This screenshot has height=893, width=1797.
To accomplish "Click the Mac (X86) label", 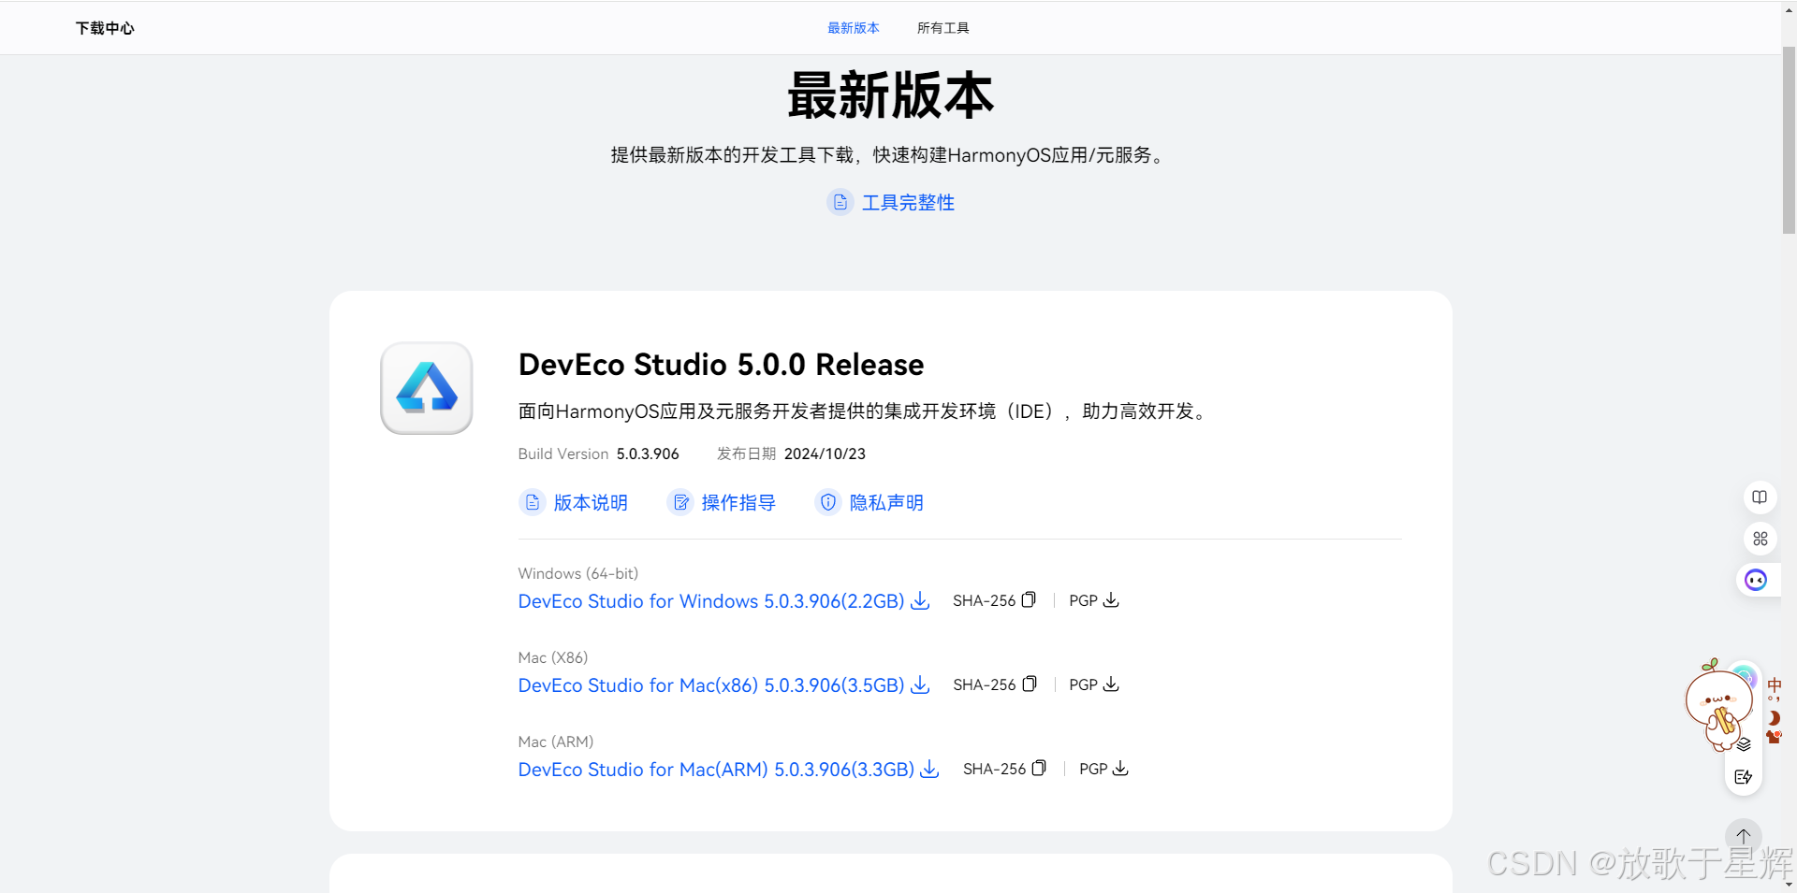I will click(x=553, y=657).
